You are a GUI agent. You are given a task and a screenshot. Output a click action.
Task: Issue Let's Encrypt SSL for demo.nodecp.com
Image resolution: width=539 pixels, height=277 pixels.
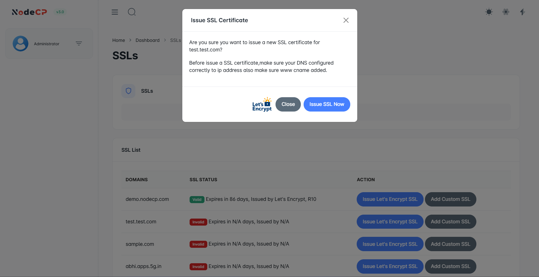[x=390, y=199]
